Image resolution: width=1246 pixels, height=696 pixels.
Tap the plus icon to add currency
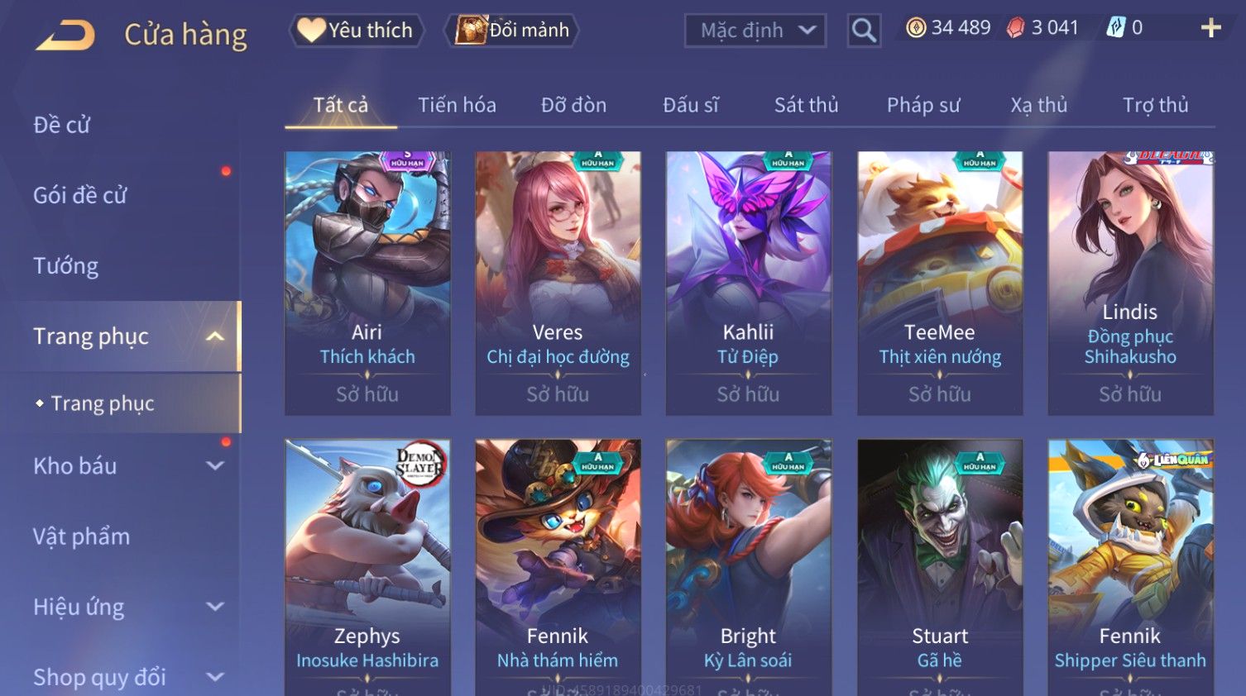click(x=1210, y=28)
